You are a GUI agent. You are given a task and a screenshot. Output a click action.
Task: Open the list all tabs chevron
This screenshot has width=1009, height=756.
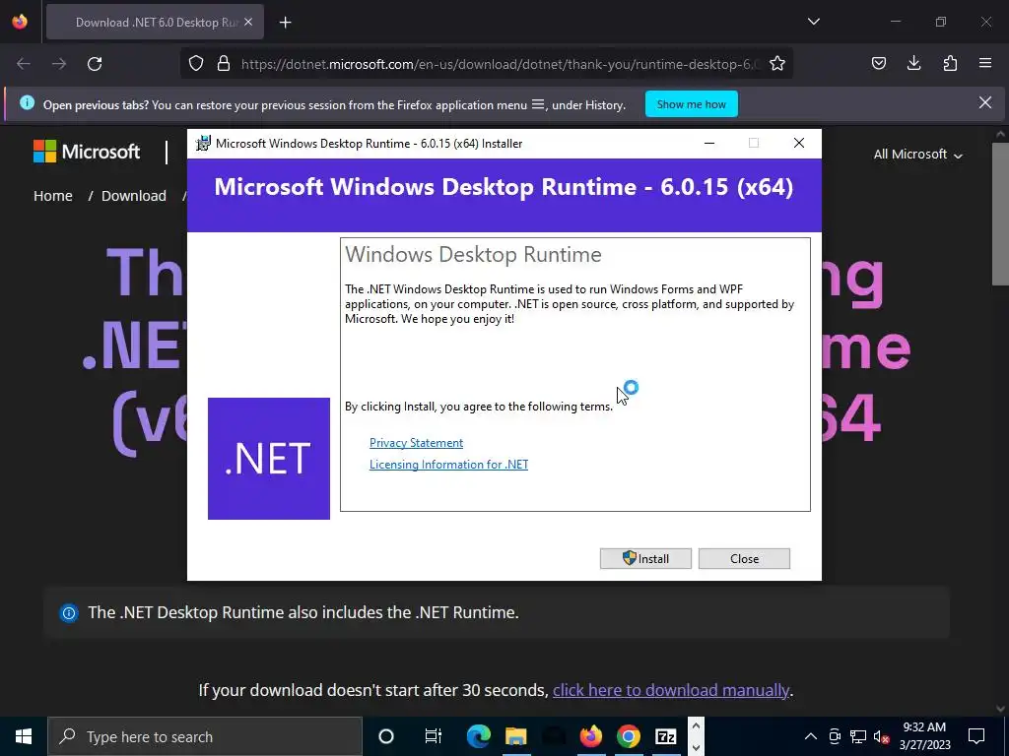tap(814, 22)
